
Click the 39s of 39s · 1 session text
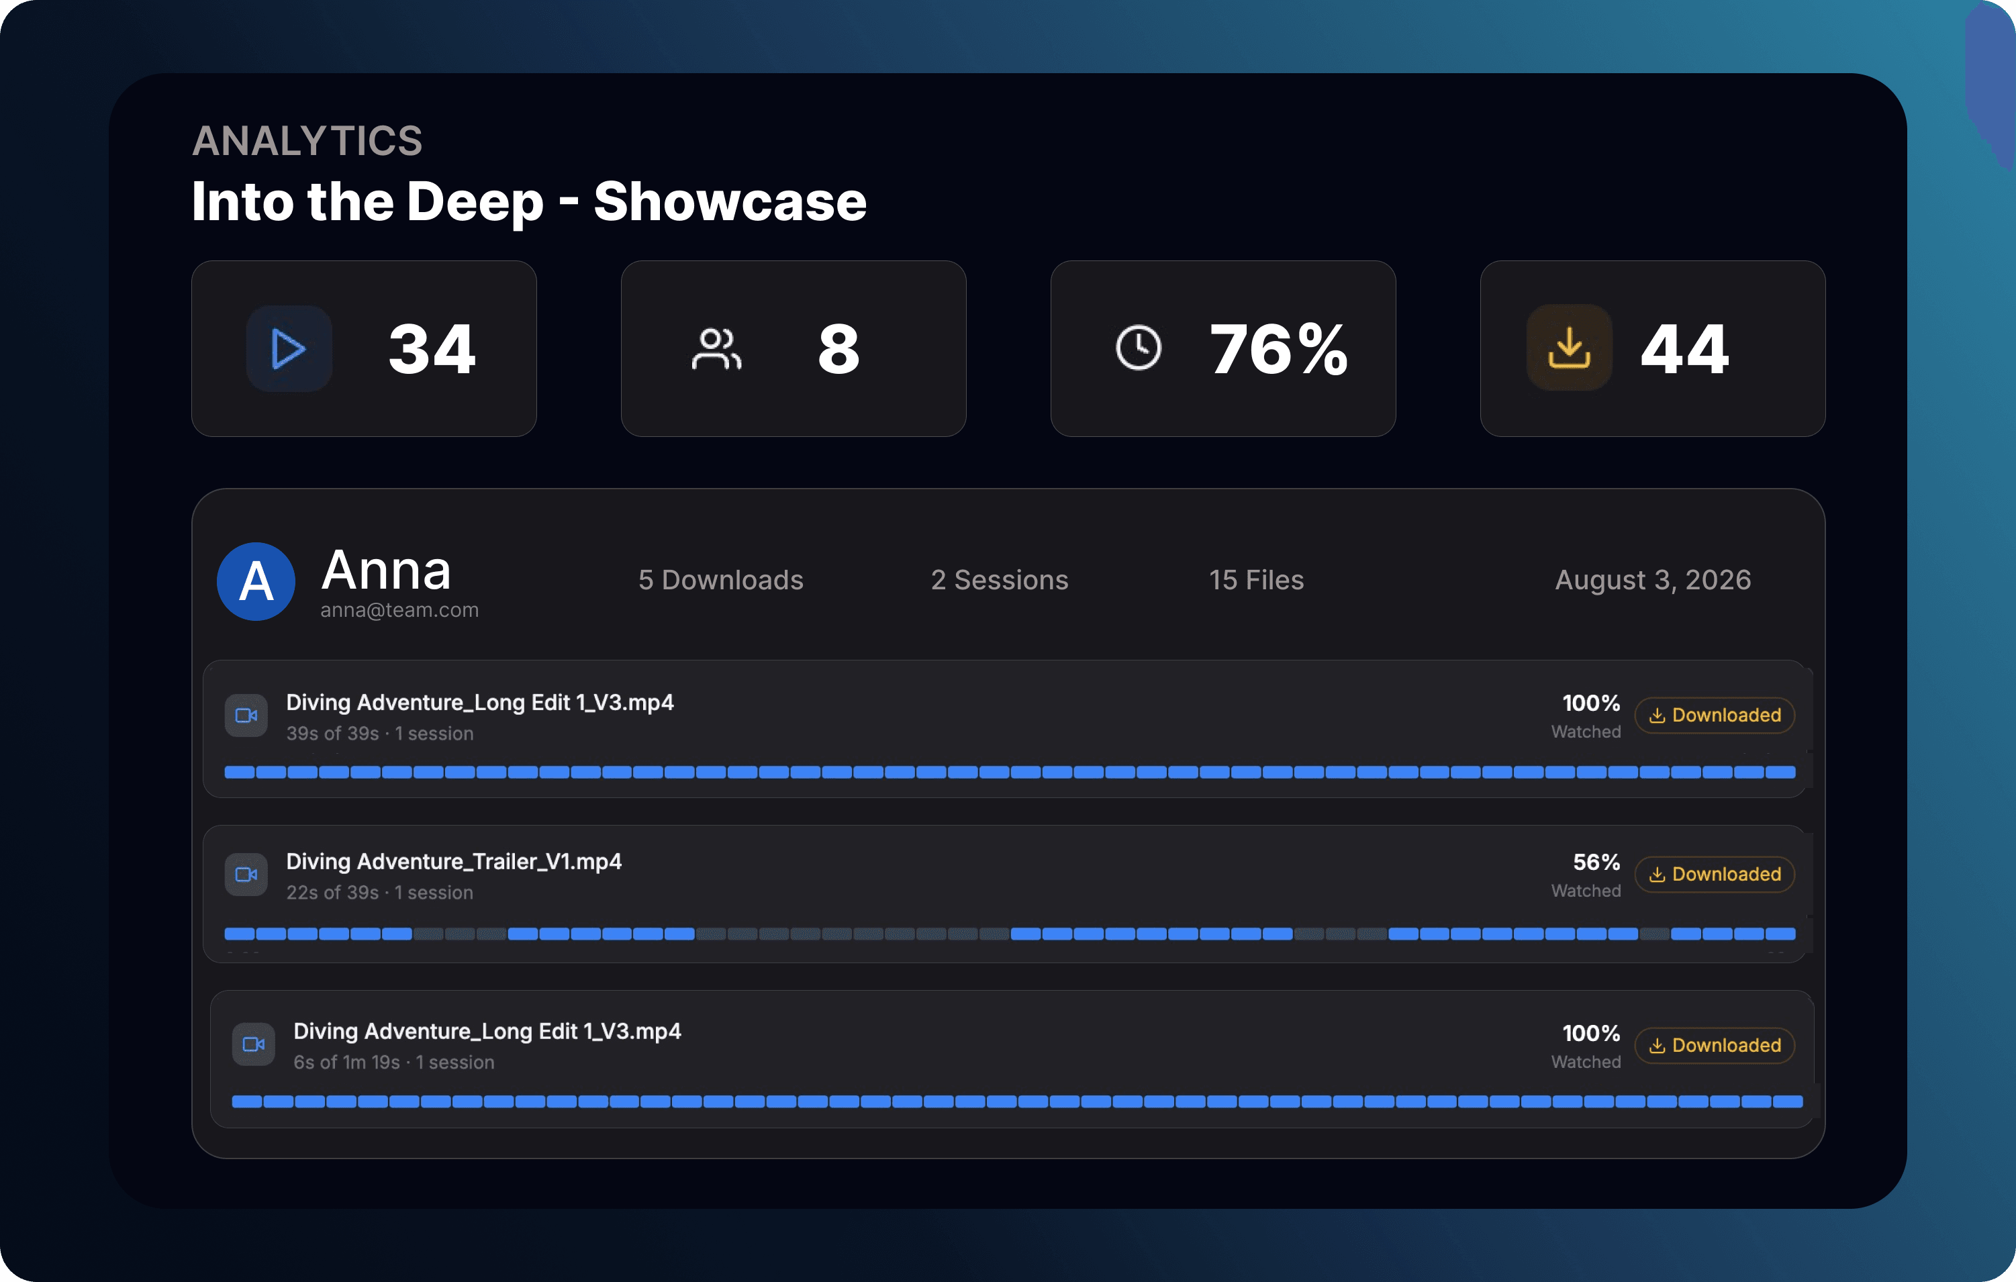[x=380, y=733]
